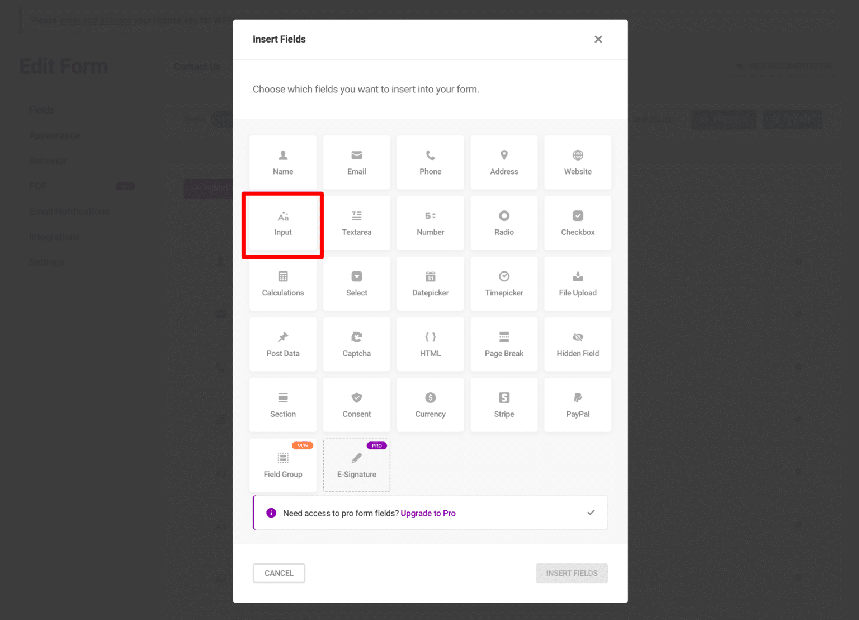
Task: Click the Upgrade to Pro link
Action: 428,513
